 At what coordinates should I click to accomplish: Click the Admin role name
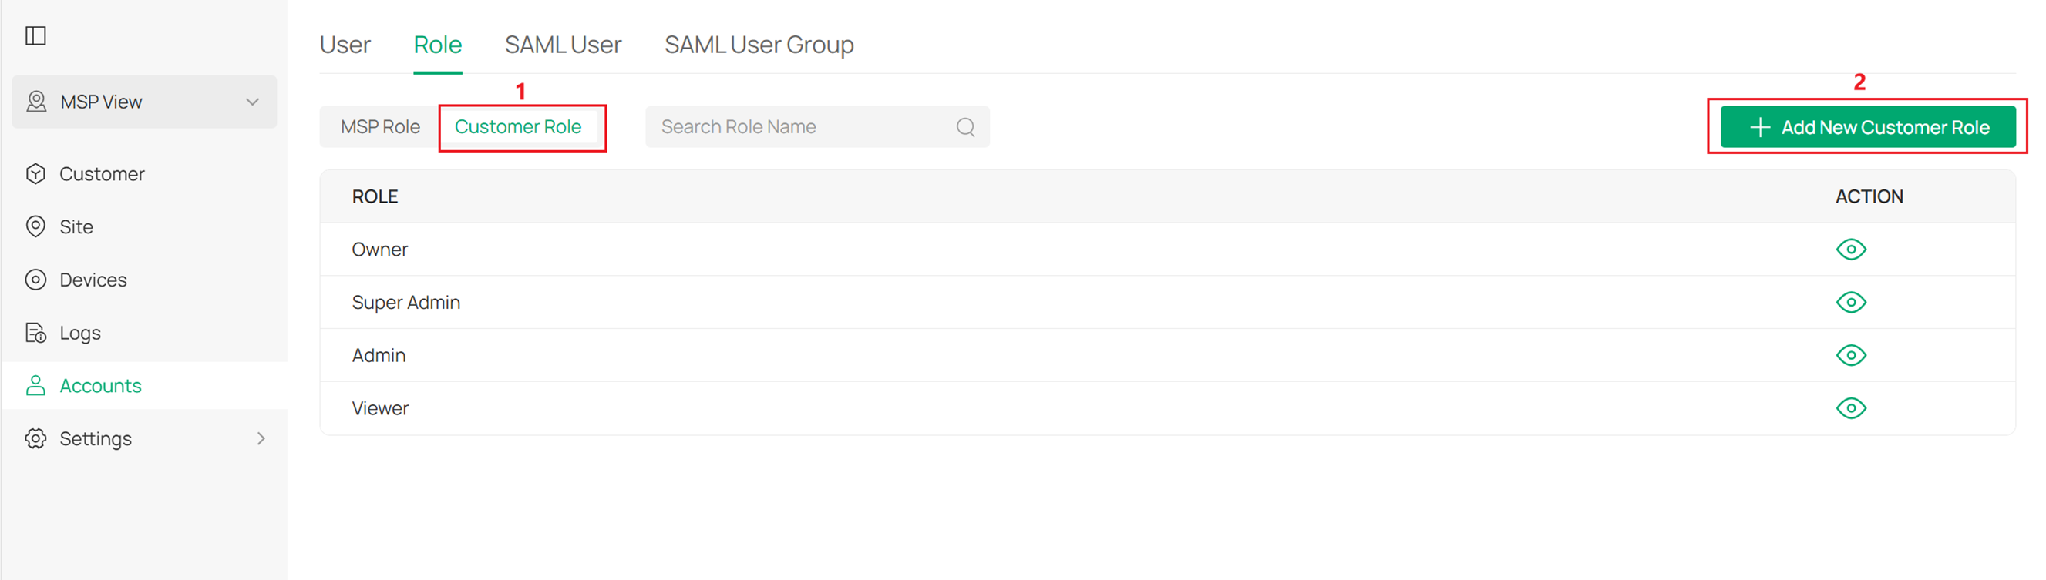pyautogui.click(x=379, y=355)
